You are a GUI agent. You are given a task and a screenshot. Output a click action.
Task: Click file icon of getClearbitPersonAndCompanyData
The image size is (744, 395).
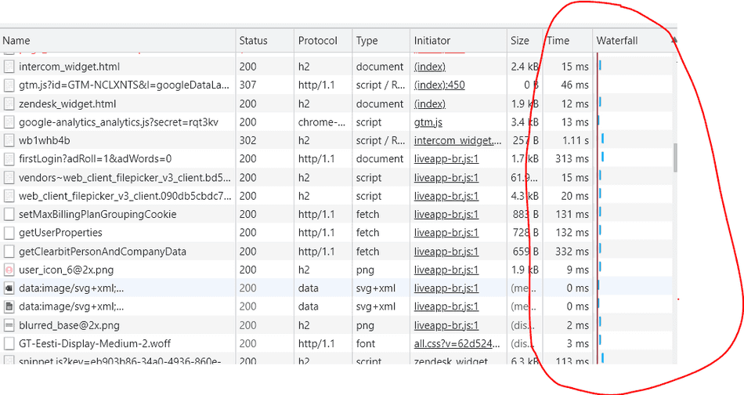(x=9, y=252)
